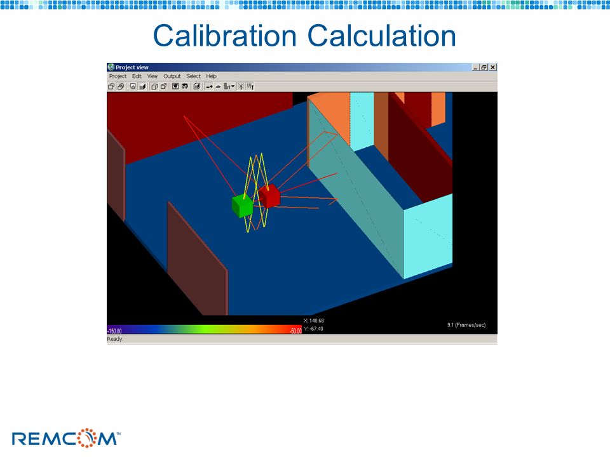Expand dropdown arrow beside building icon
The height and width of the screenshot is (457, 610).
233,86
